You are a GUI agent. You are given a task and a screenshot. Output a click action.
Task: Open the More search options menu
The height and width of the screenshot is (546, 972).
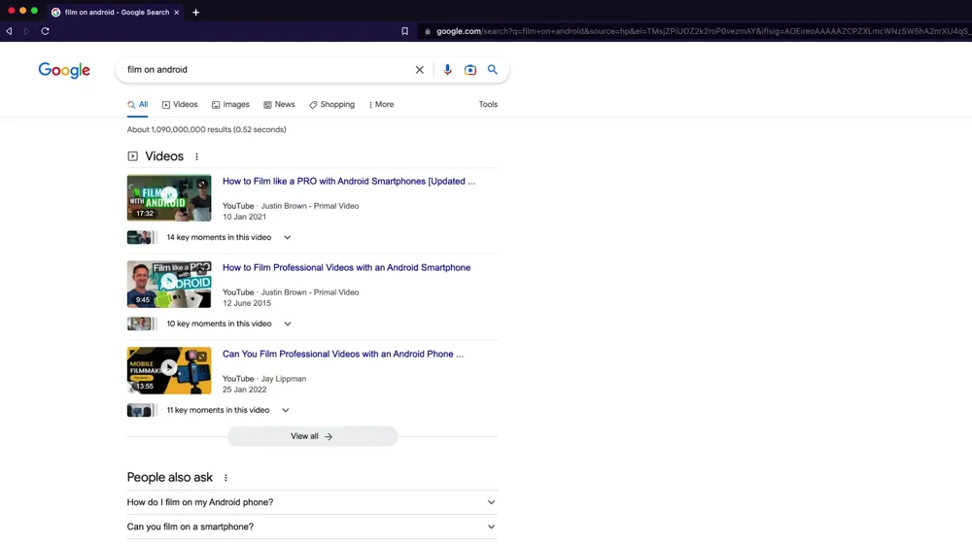tap(381, 105)
